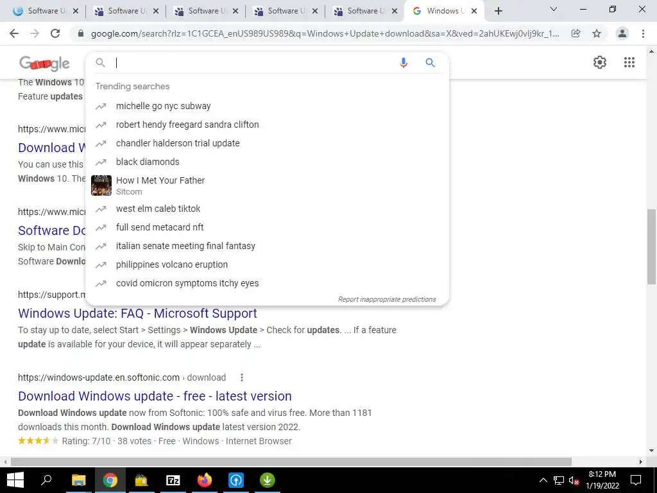
Task: Open the Google apps grid
Action: pyautogui.click(x=629, y=62)
